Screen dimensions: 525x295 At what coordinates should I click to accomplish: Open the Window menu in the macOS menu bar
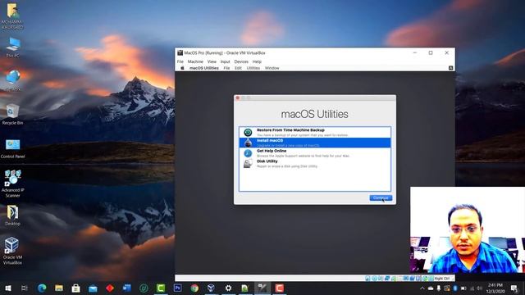(x=272, y=68)
